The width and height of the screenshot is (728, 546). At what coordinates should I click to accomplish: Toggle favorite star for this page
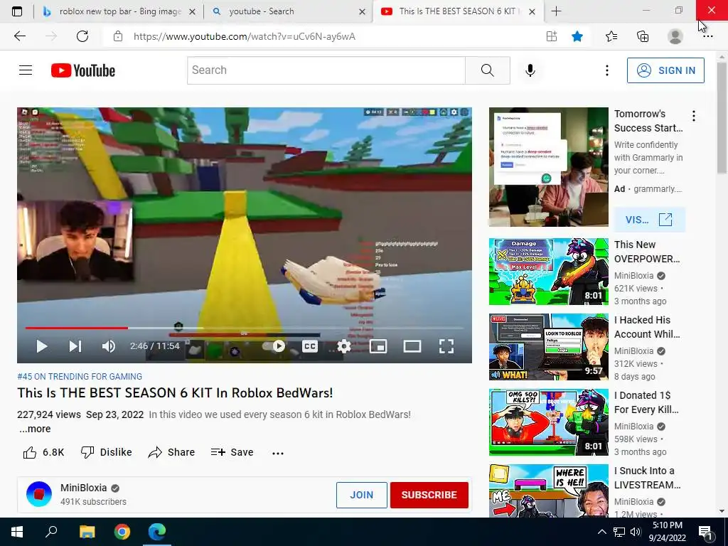(577, 36)
